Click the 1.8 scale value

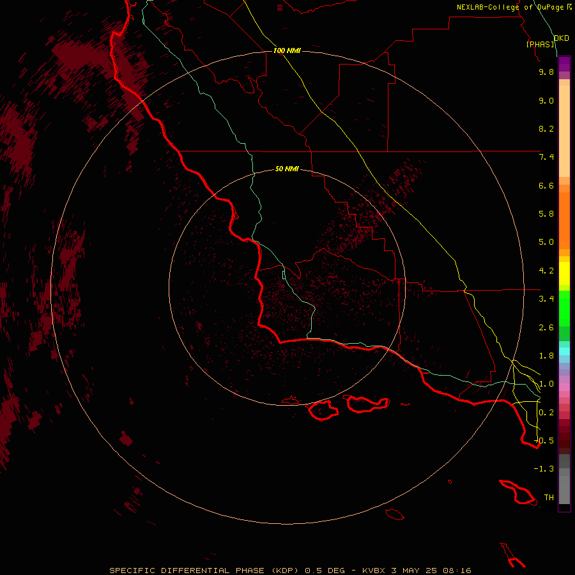coord(546,356)
